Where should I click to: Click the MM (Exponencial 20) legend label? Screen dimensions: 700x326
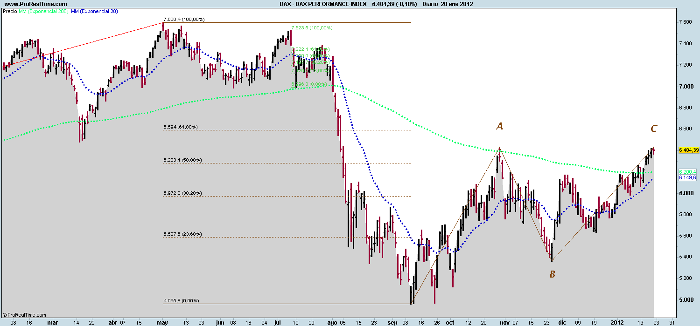(x=93, y=10)
